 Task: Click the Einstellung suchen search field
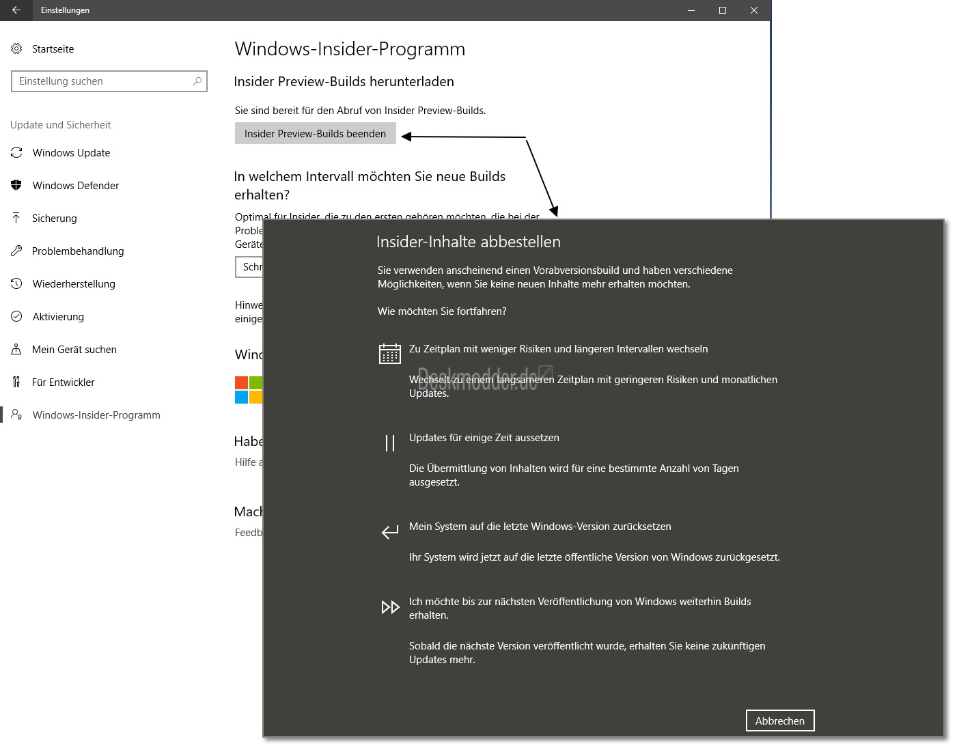109,81
